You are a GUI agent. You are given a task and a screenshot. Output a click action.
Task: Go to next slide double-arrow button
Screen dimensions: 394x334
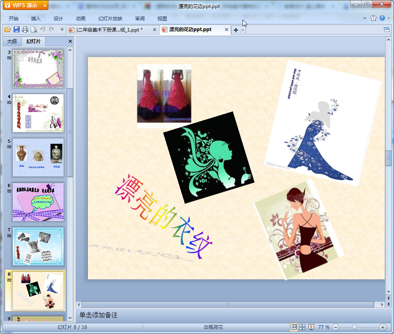388,304
